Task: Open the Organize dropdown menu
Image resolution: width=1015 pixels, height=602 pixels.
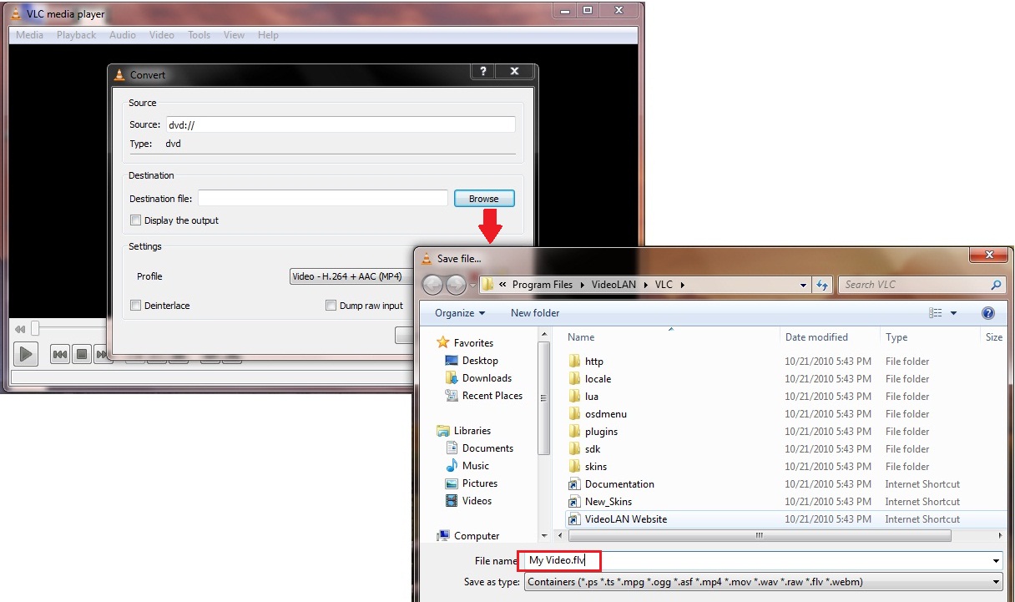Action: tap(460, 313)
